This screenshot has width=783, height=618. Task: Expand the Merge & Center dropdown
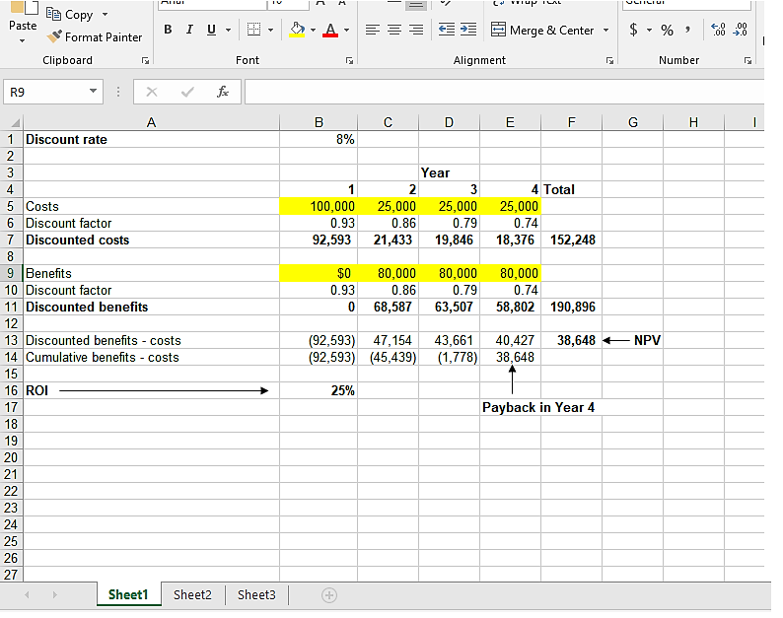(605, 30)
